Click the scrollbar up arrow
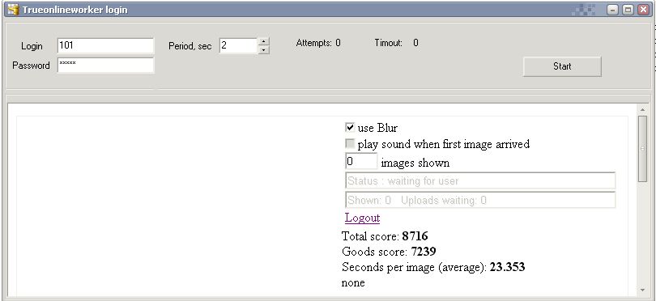Screen dimensions: 656x301 [642, 109]
